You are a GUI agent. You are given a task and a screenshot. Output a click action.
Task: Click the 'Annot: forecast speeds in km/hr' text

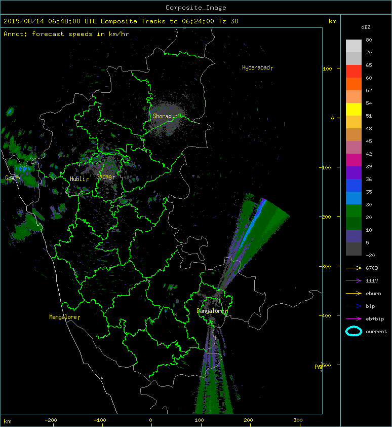[x=66, y=34]
